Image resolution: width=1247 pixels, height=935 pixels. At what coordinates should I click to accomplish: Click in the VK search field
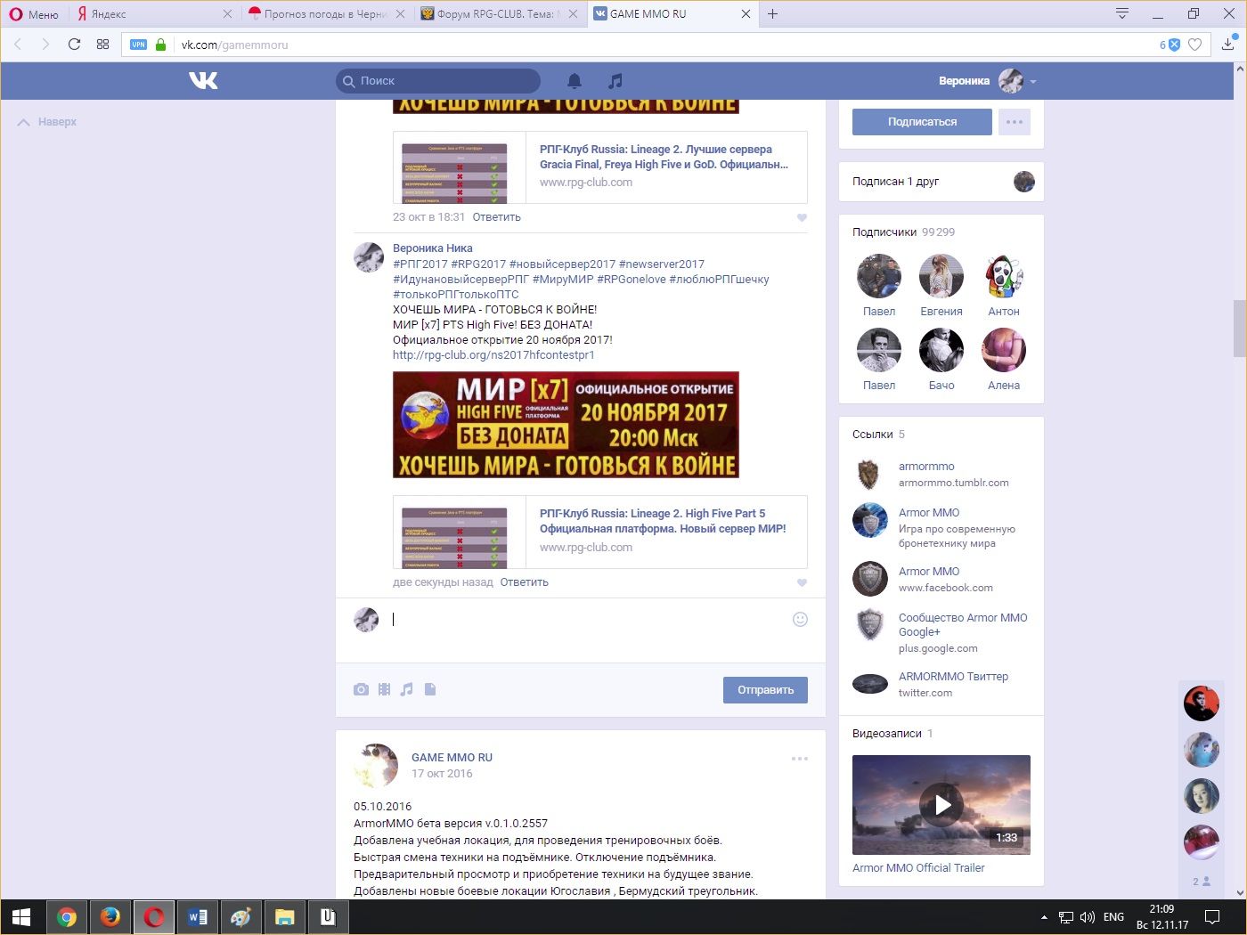point(438,81)
